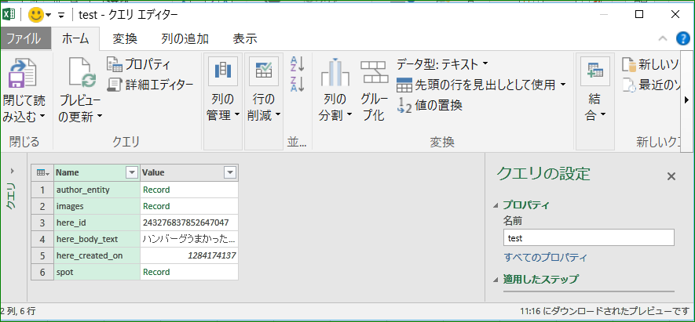Select the 1284174137 value cell
The width and height of the screenshot is (695, 322).
click(x=189, y=255)
